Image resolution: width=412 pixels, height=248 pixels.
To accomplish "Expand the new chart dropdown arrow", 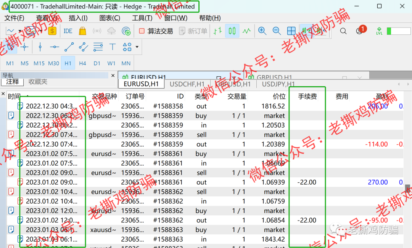I will coord(20,31).
